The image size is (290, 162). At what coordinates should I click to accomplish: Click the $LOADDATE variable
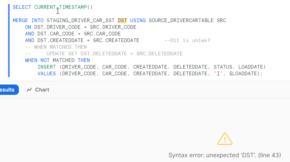tap(243, 74)
